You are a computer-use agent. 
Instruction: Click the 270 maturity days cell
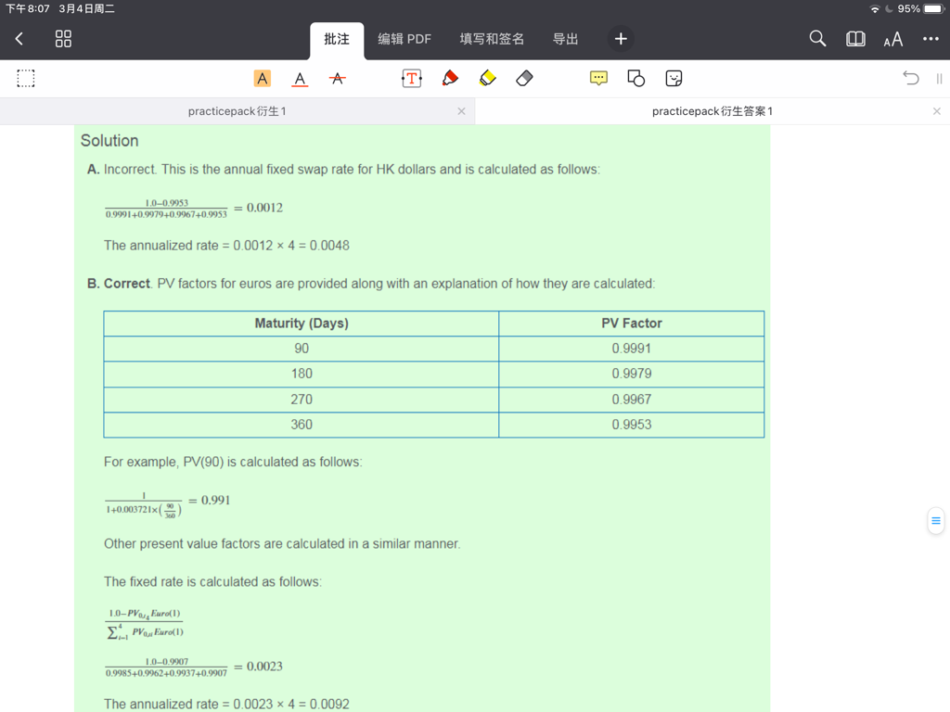(x=302, y=400)
